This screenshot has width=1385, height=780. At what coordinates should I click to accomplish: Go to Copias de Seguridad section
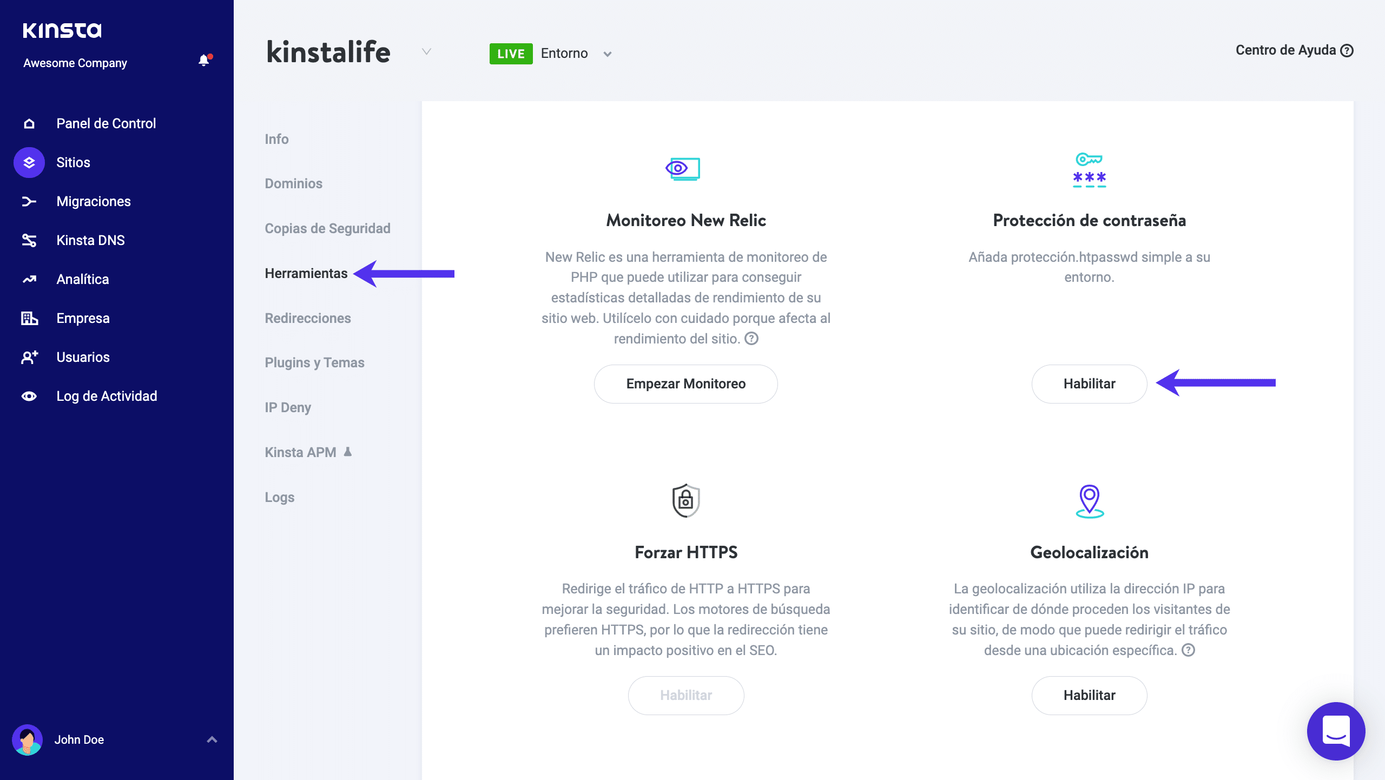(x=327, y=228)
